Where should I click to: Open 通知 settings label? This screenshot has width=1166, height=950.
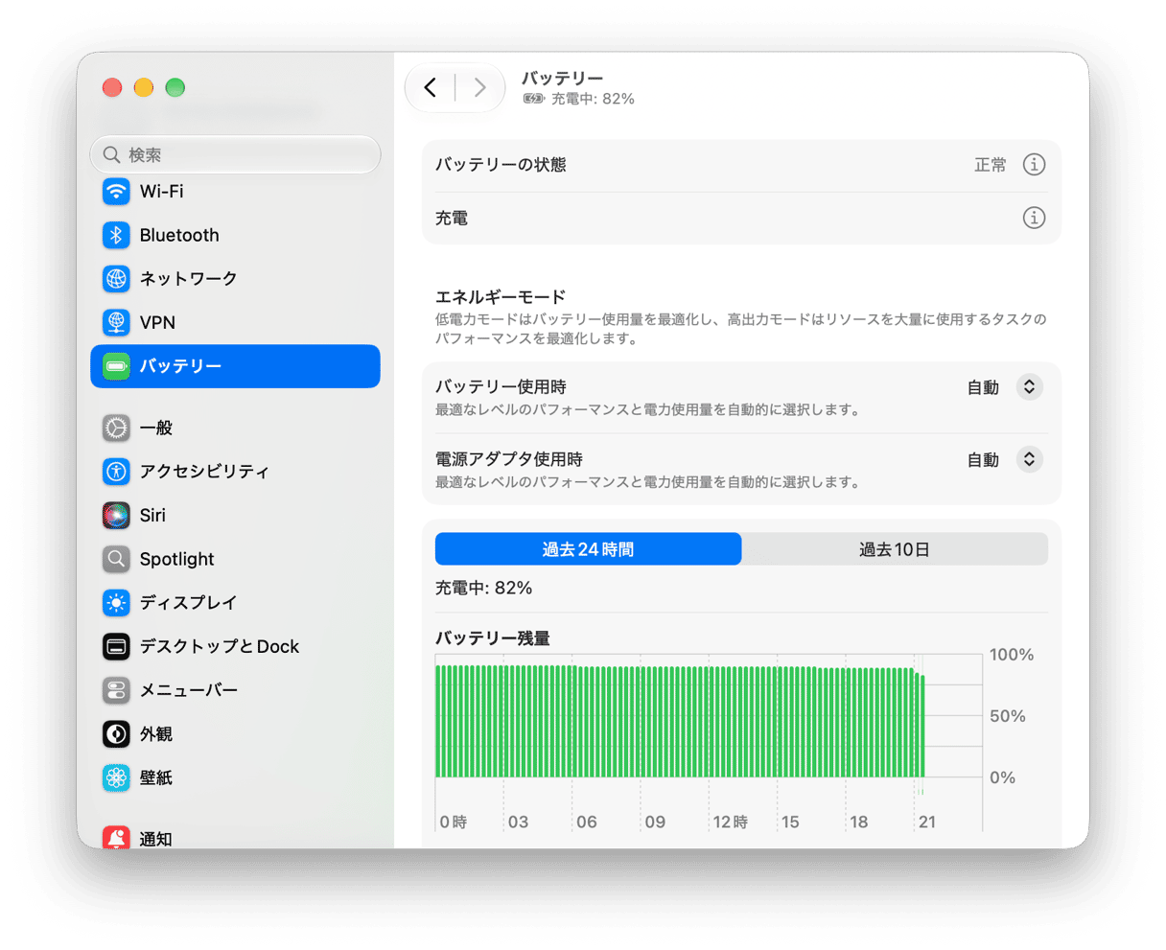tap(156, 839)
